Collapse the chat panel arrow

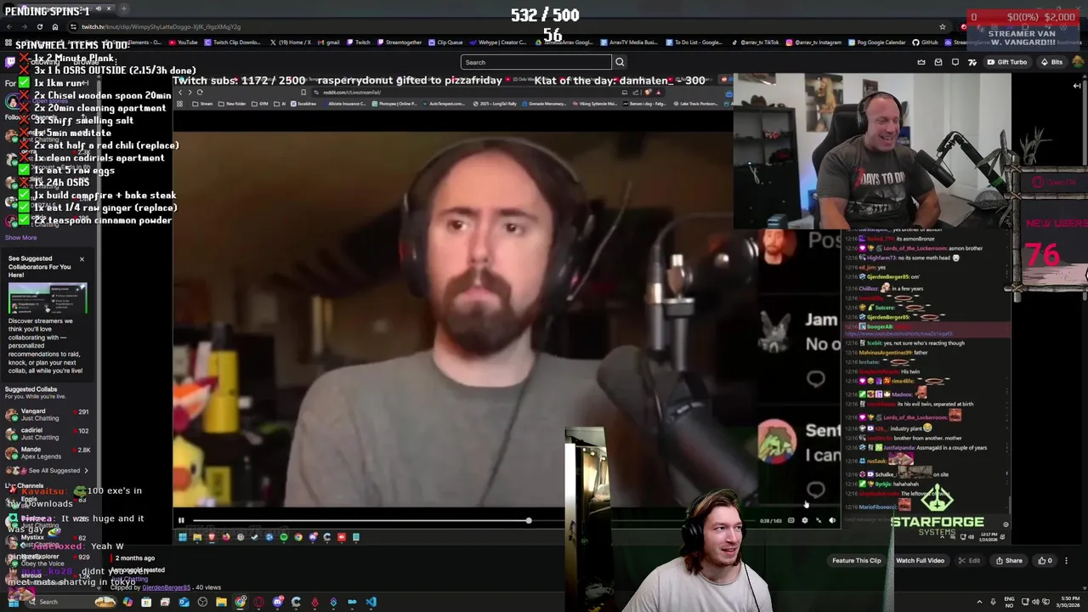coord(1077,86)
